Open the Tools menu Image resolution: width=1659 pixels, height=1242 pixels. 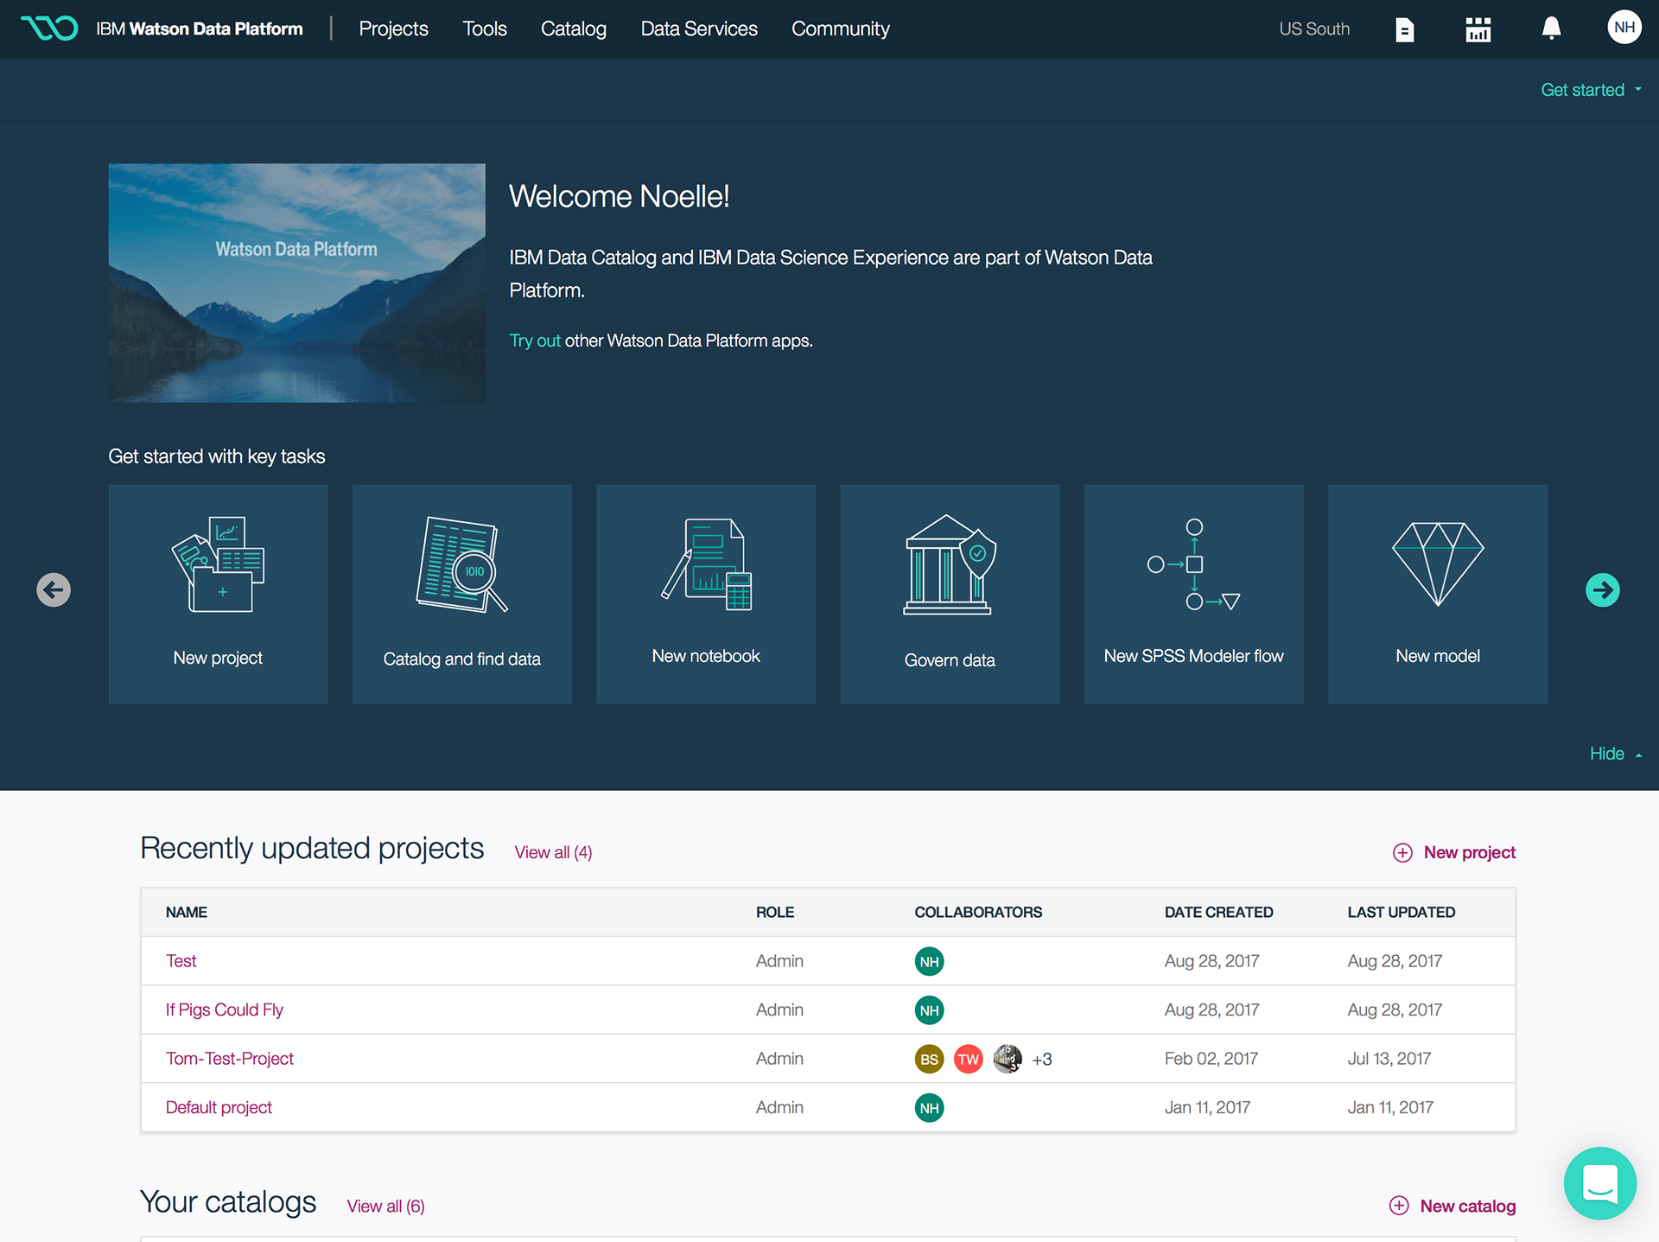pyautogui.click(x=485, y=29)
